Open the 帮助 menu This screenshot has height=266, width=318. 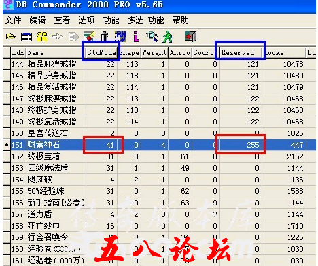coord(180,20)
